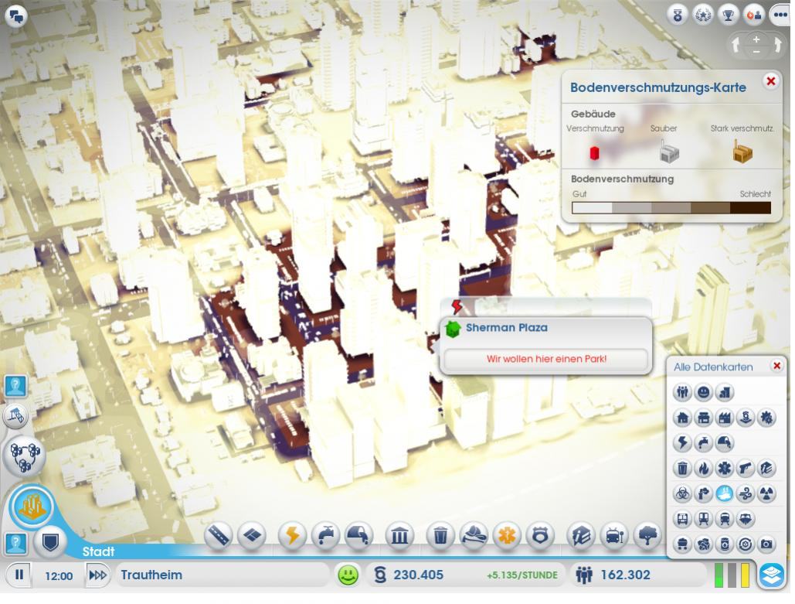Open the city specialization shield icon
This screenshot has height=604, width=795.
click(x=49, y=543)
